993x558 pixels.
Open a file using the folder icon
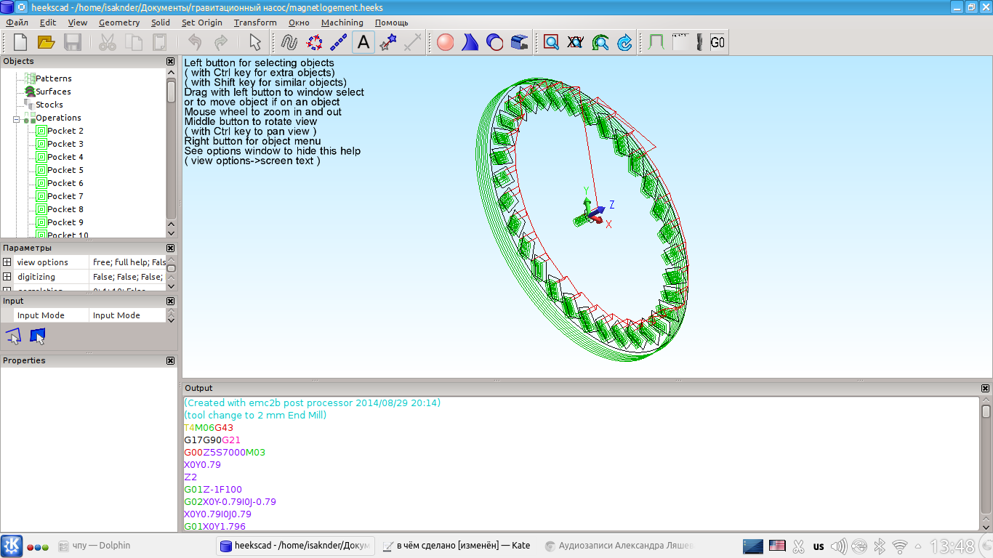47,42
